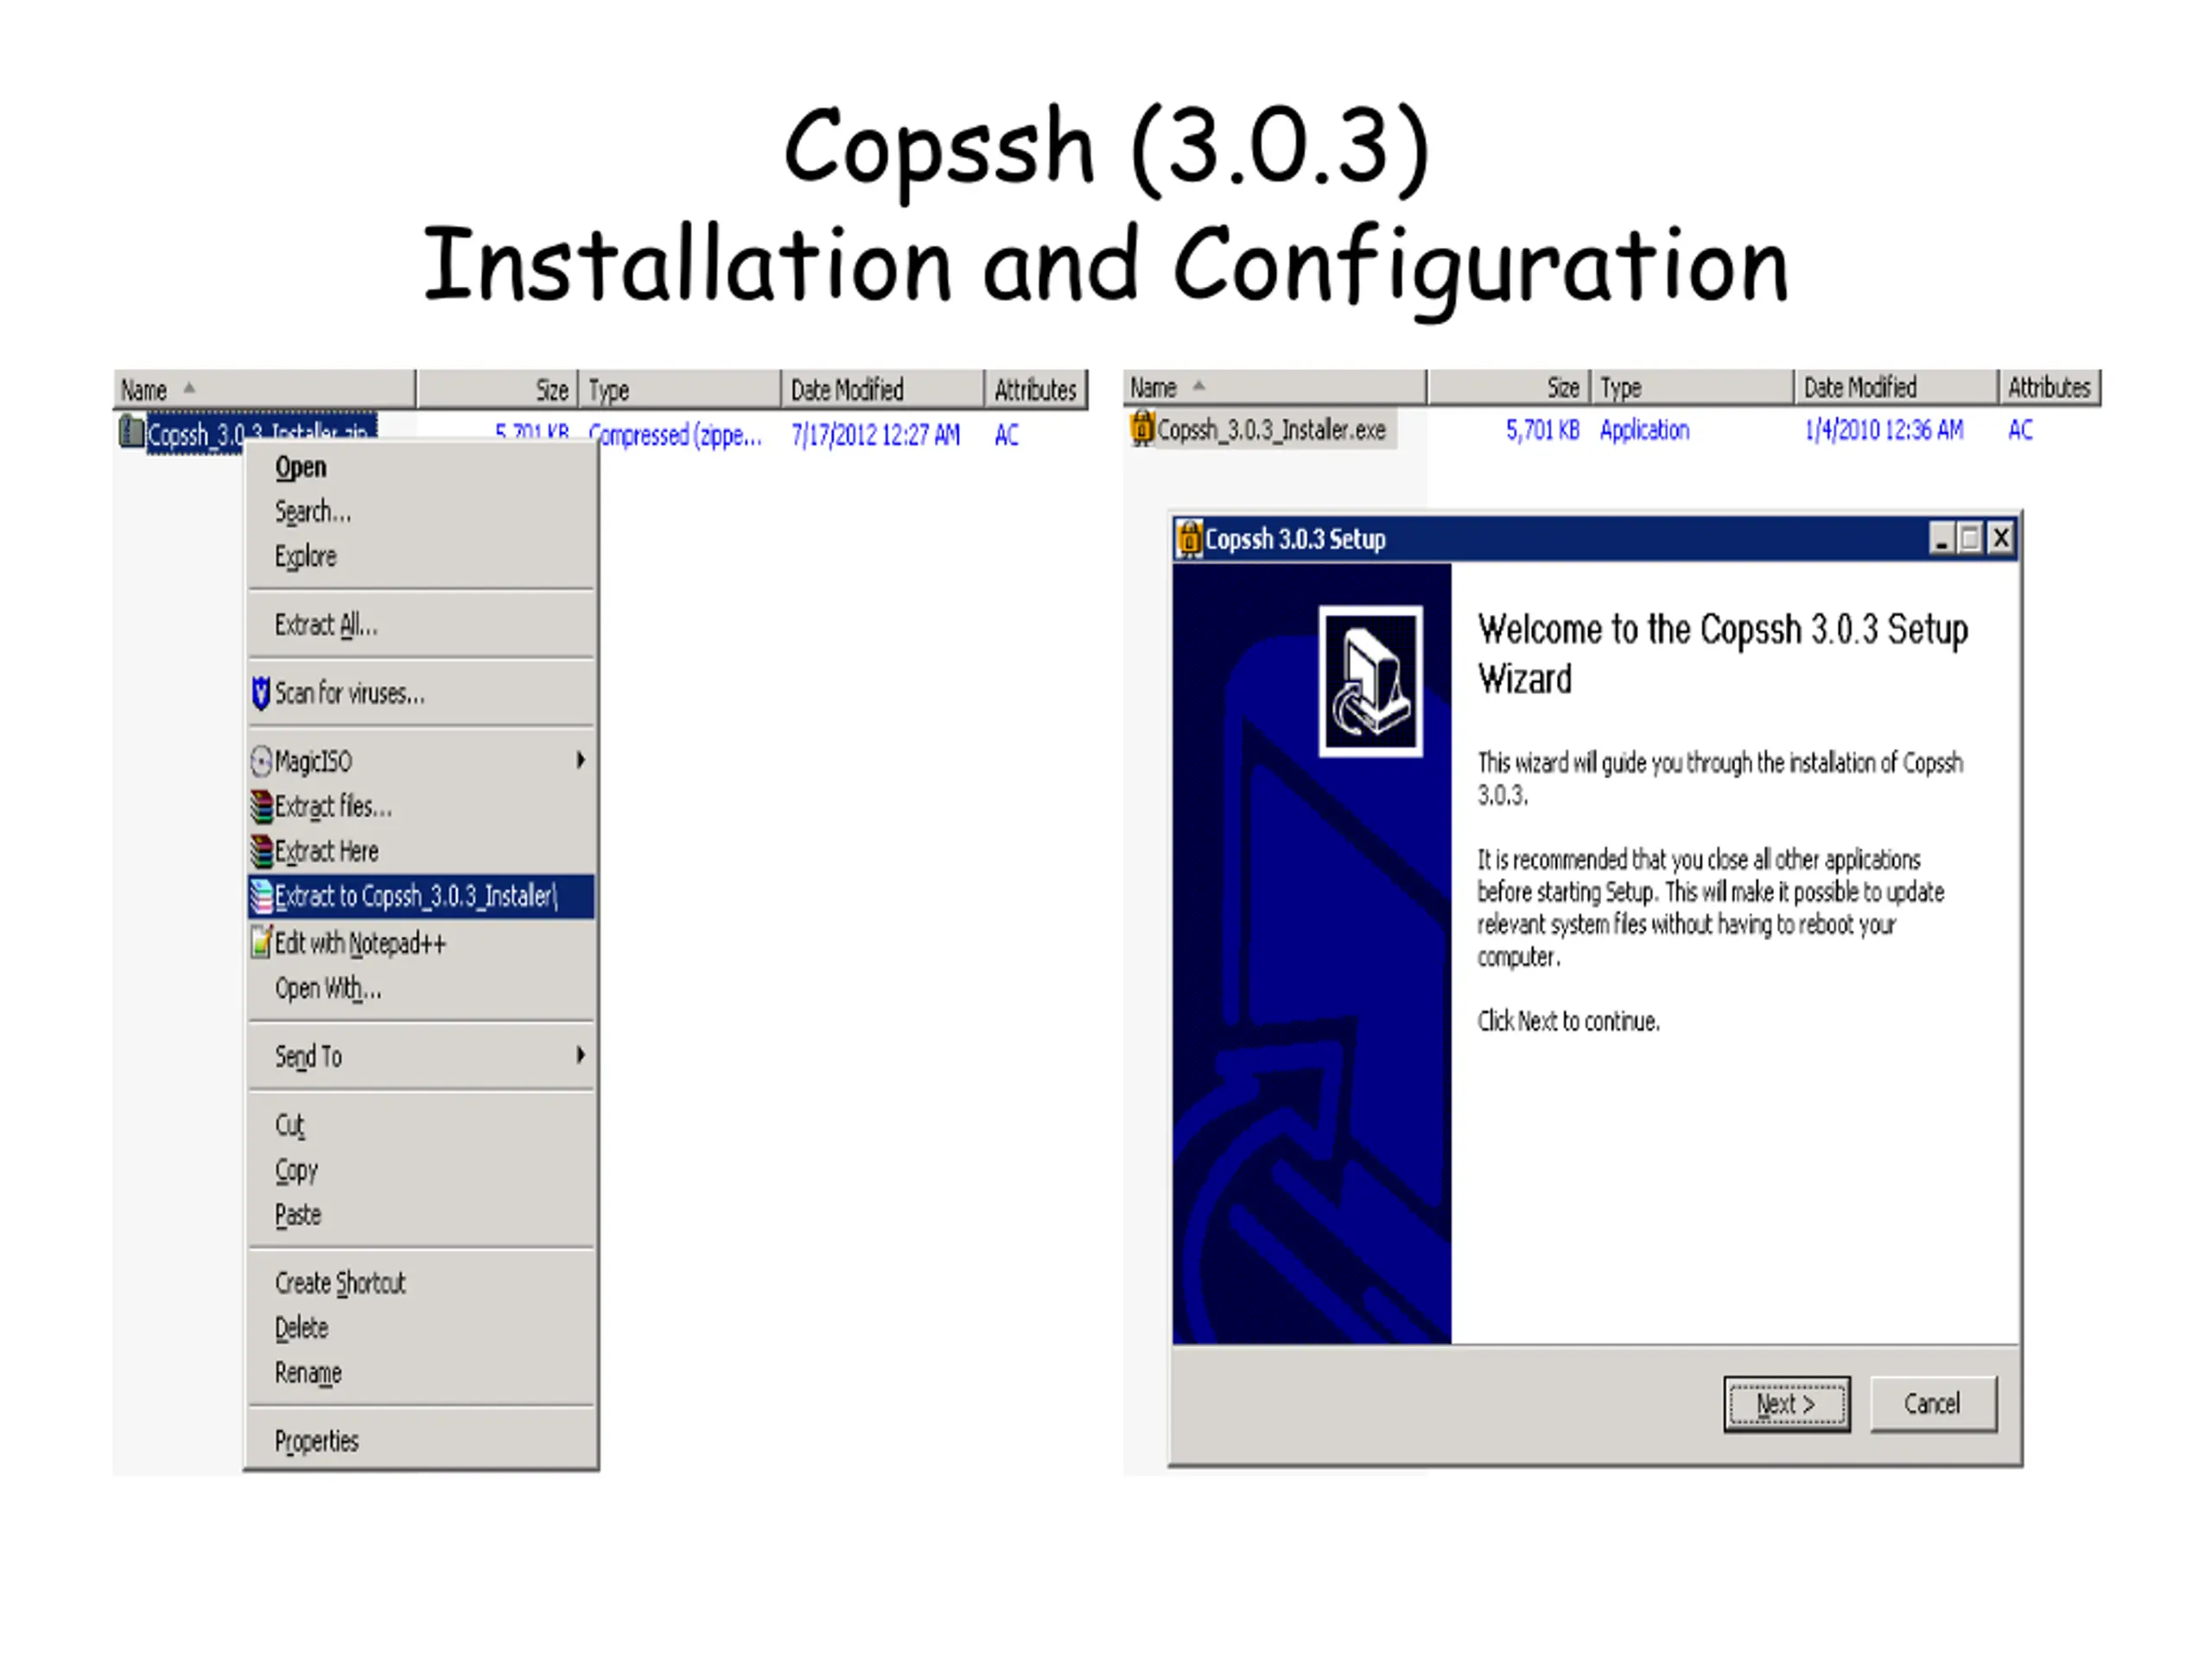This screenshot has width=2212, height=1659.
Task: Click the Copssh 3.0.3 Setup title bar text
Action: 1295,540
